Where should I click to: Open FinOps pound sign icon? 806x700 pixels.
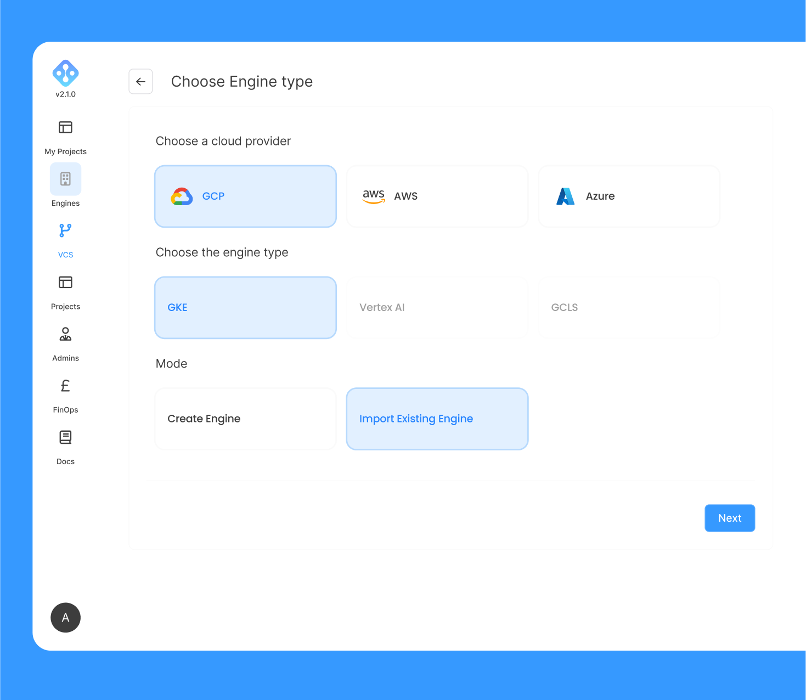point(65,386)
